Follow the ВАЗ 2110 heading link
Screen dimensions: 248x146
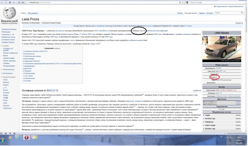[52, 90]
